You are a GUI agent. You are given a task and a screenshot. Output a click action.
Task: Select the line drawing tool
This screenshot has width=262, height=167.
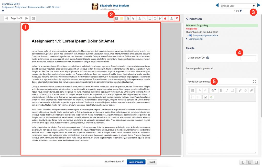[x=145, y=18]
